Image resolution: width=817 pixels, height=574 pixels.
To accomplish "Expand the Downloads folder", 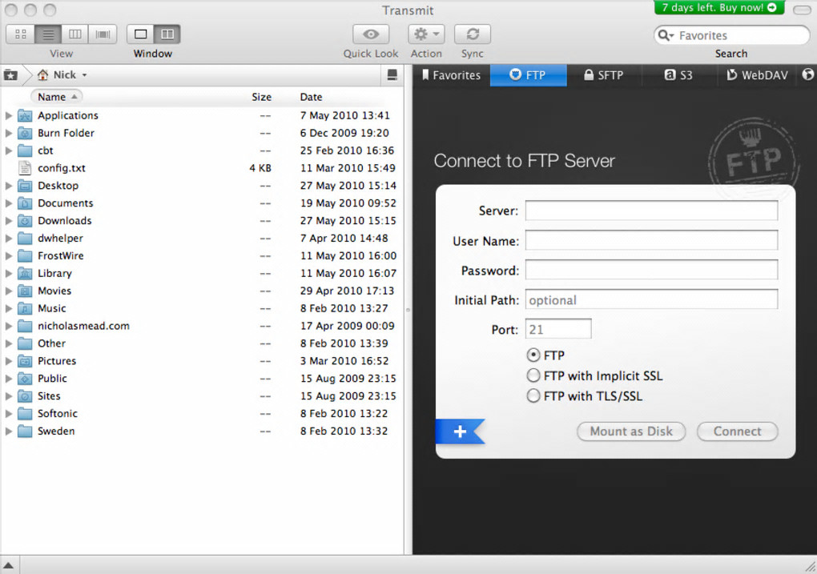I will 8,221.
